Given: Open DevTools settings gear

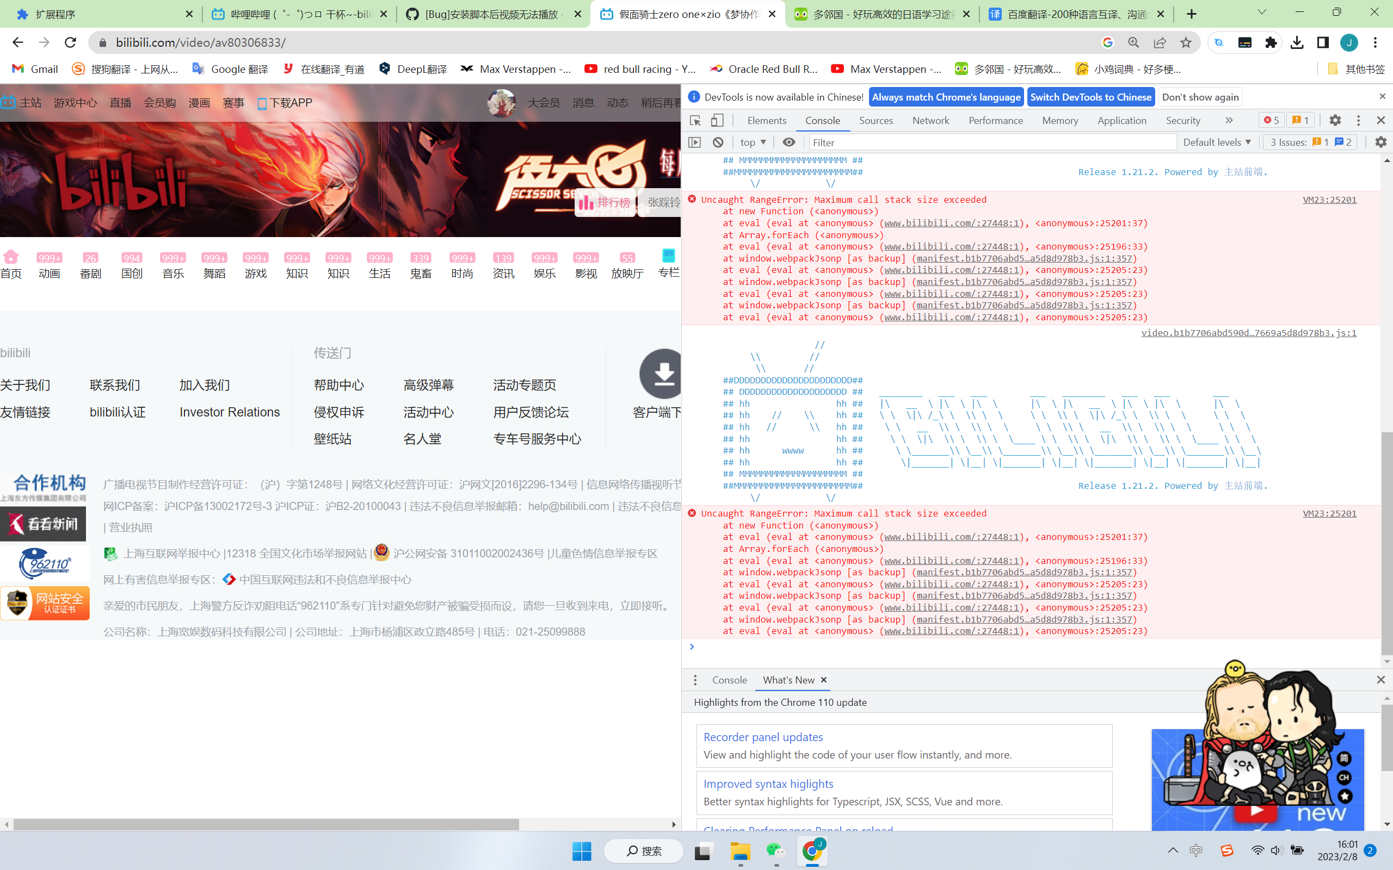Looking at the screenshot, I should coord(1335,120).
